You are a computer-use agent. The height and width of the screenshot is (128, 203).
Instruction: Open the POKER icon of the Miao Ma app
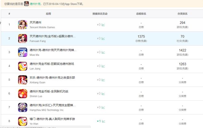pyautogui.click(x=23, y=52)
